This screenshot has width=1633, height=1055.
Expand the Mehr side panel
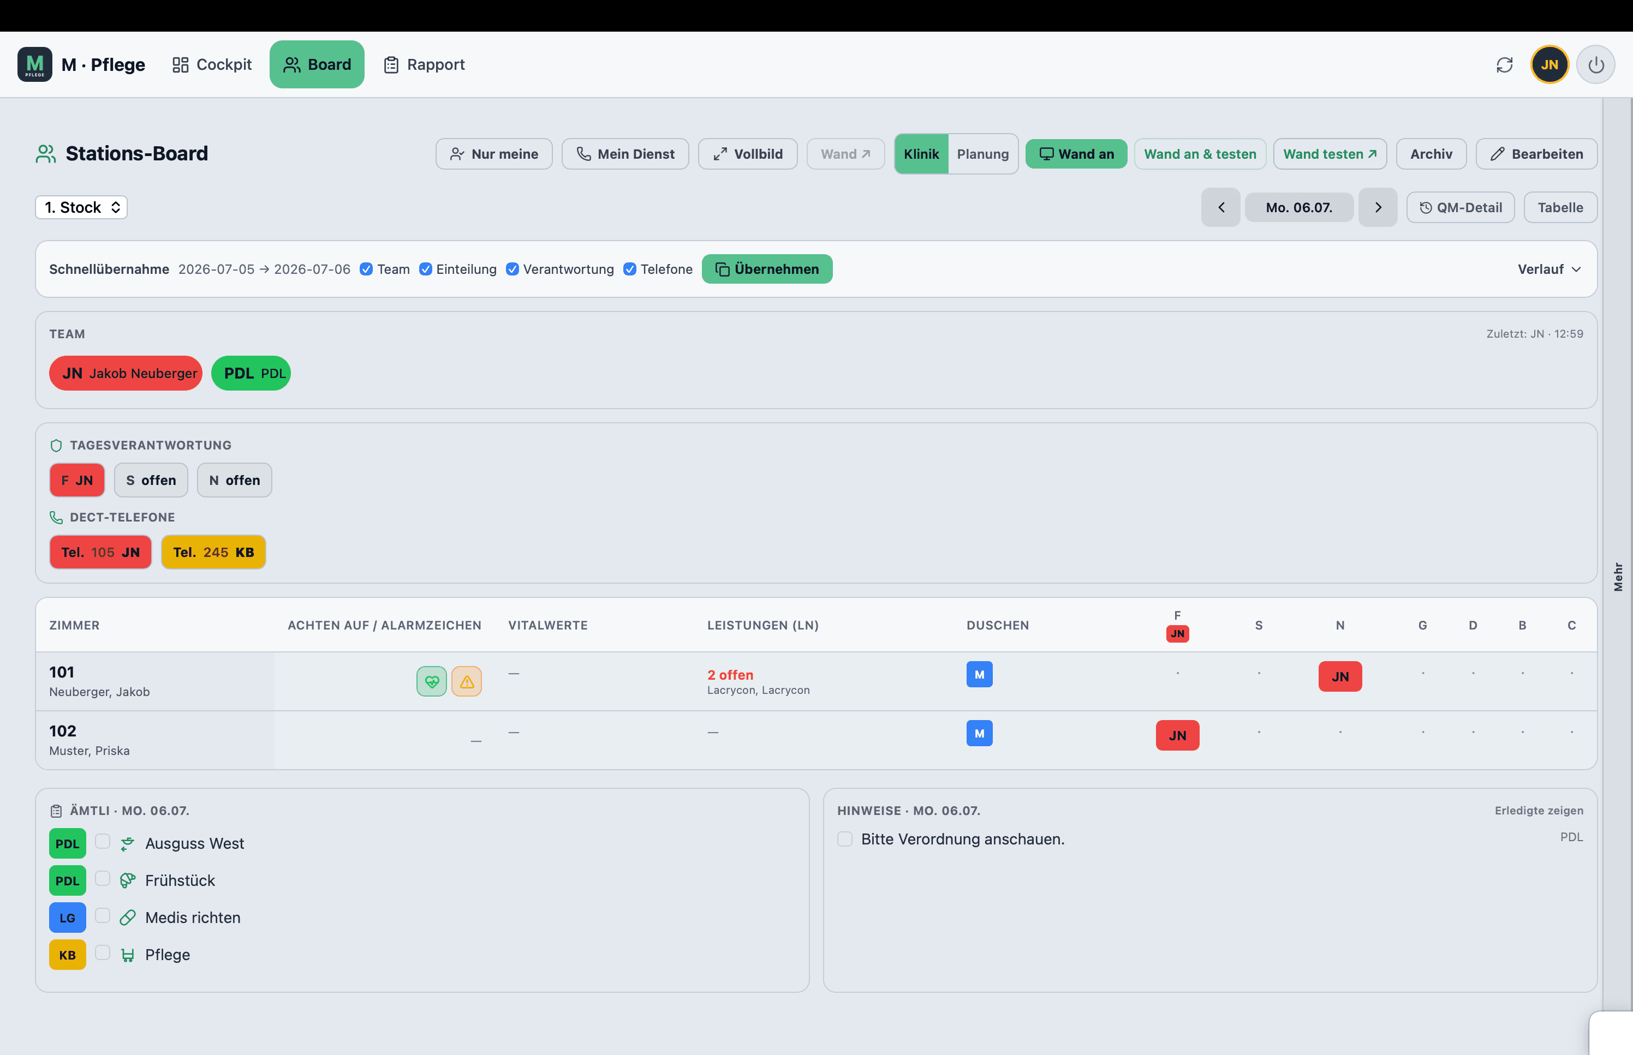1618,577
